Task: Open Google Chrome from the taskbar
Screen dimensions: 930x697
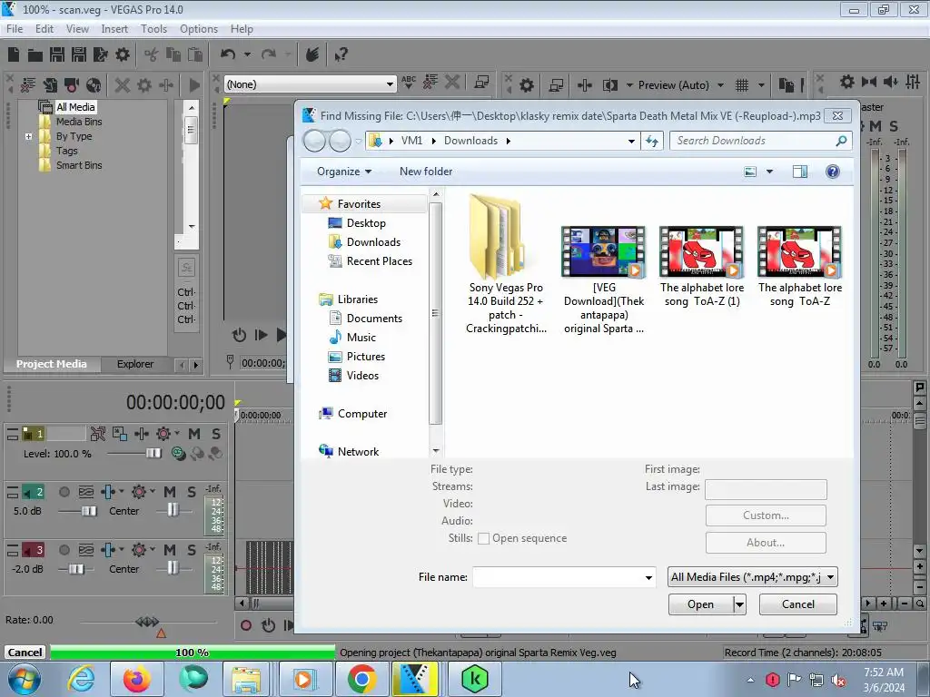Action: (x=361, y=679)
